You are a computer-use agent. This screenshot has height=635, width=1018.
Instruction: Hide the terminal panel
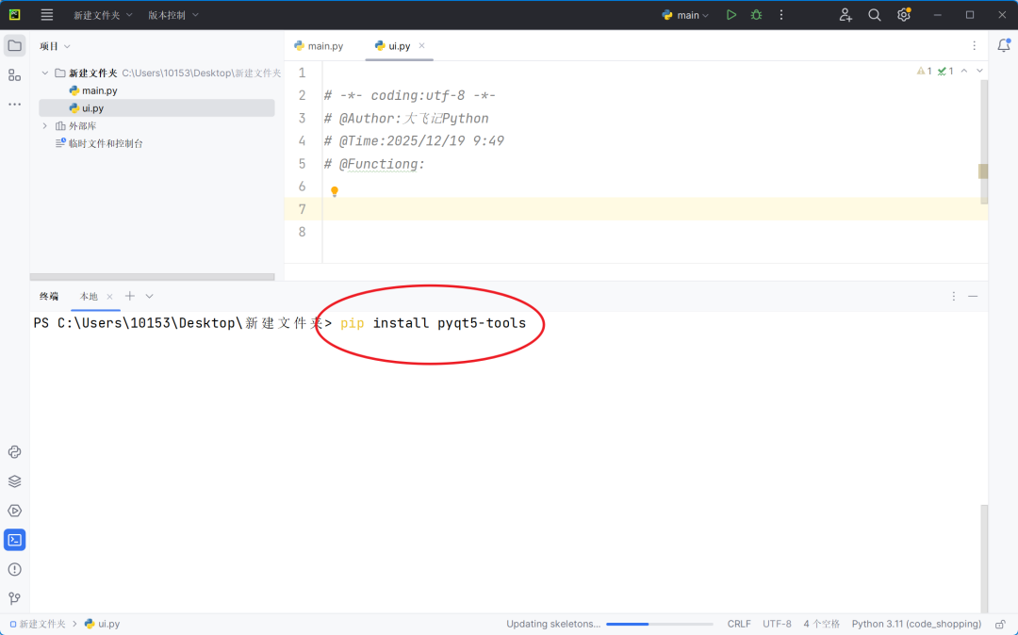coord(973,296)
